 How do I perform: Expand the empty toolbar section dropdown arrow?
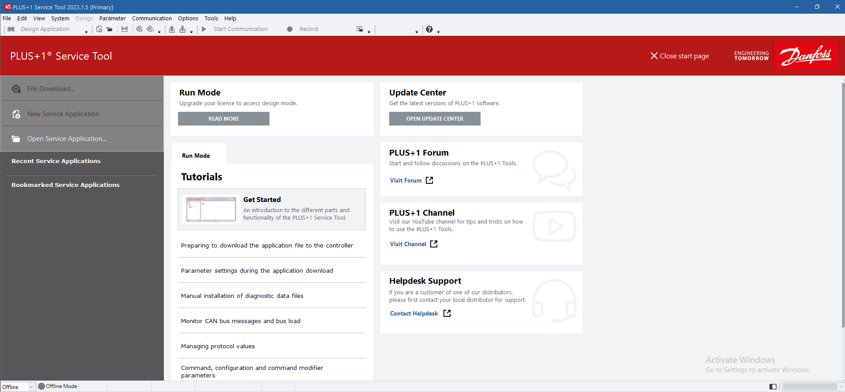(x=417, y=32)
